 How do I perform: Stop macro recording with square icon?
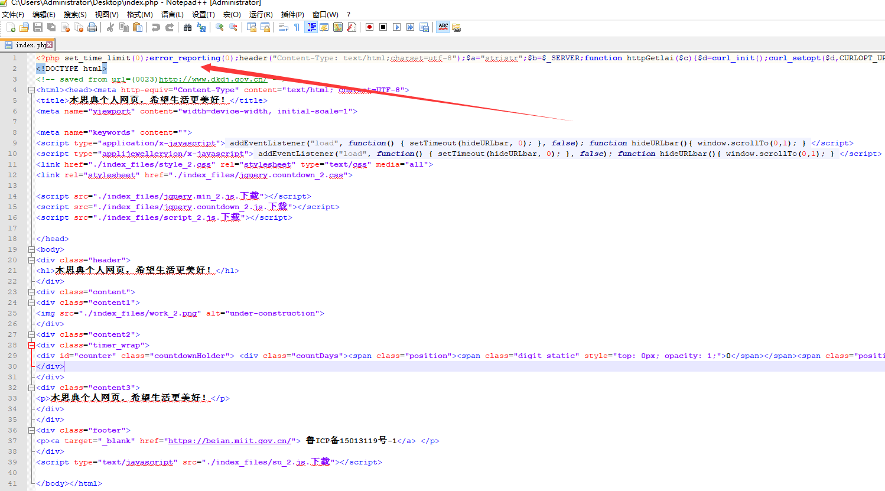click(383, 27)
